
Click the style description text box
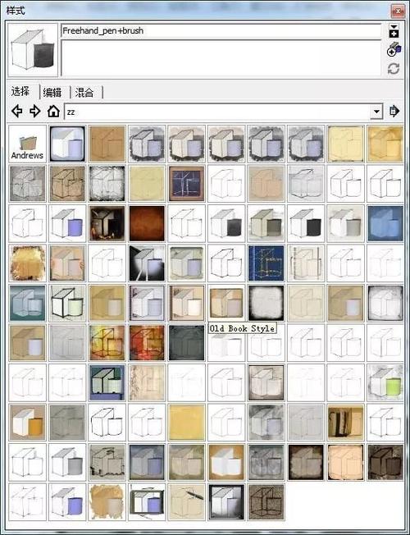[221, 58]
